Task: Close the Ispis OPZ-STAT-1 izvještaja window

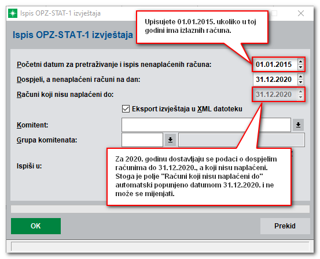Action: pyautogui.click(x=301, y=13)
